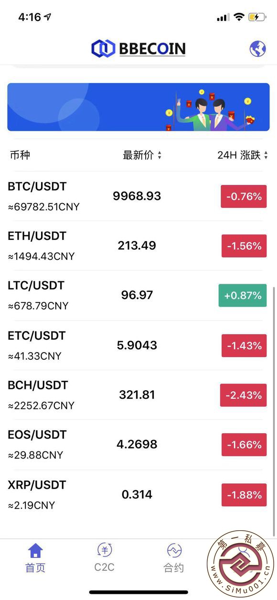Tap the BTC/USDT -0.76% change button
Screen dimensions: 277x600
click(x=244, y=196)
